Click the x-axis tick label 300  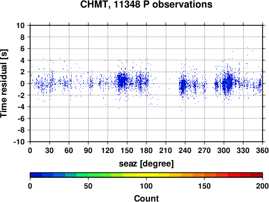(224, 150)
